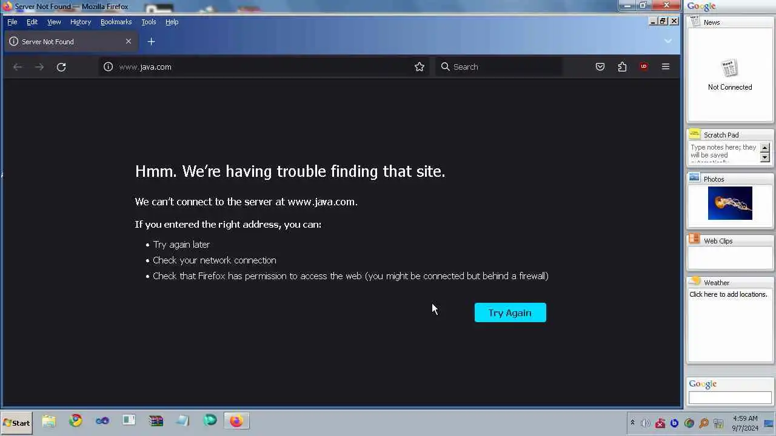Open the blue infinity taskbar icon

pos(102,421)
